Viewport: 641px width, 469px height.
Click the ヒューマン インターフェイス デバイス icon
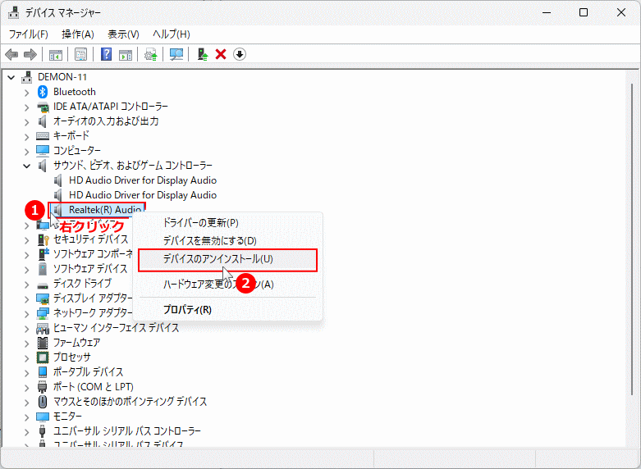coord(43,328)
